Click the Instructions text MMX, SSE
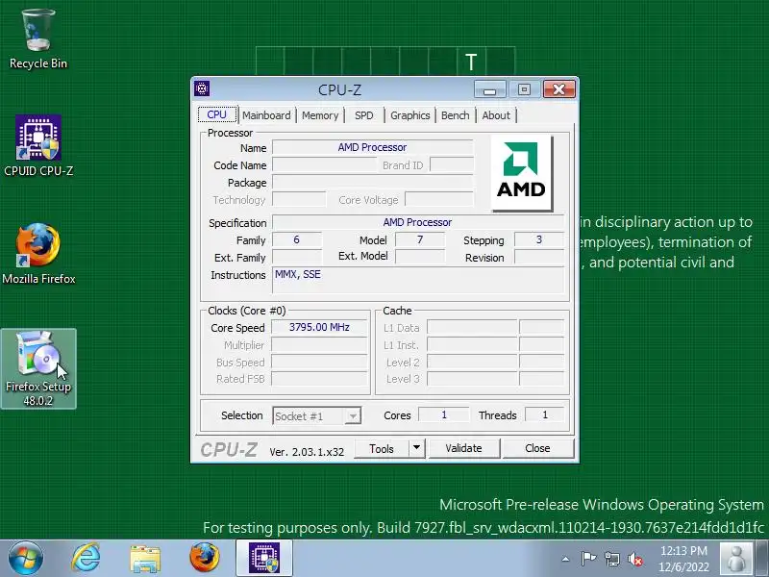769x577 pixels. 298,274
